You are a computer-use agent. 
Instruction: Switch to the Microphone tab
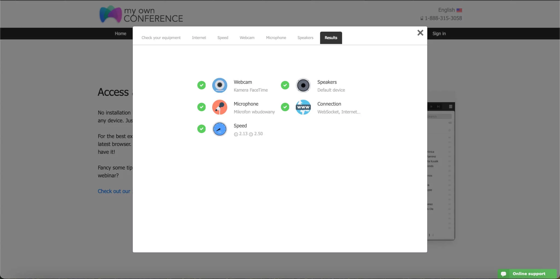coord(276,38)
